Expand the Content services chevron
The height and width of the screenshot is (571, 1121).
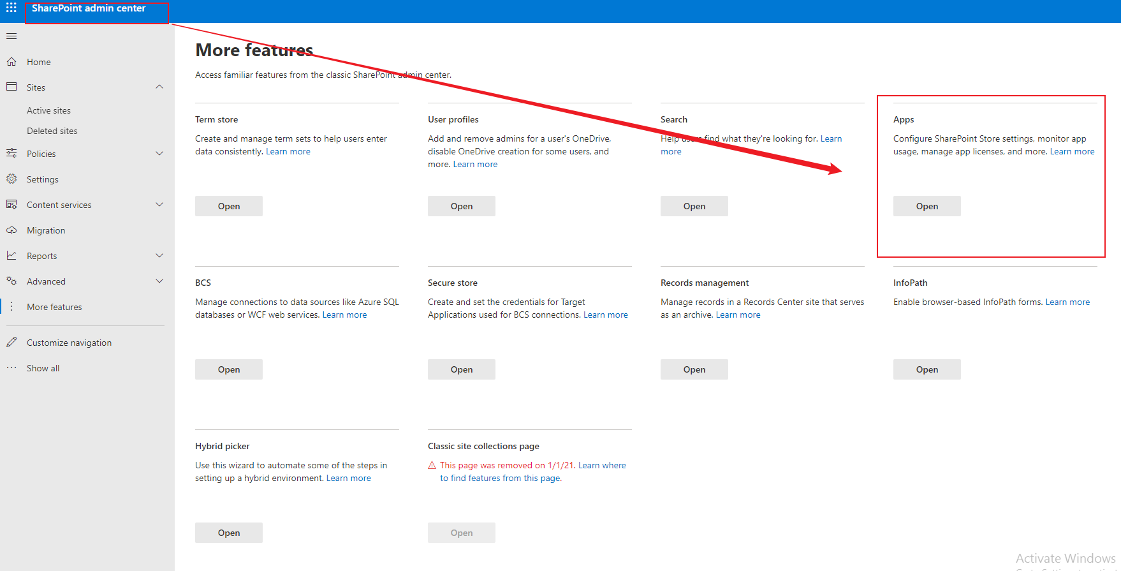point(159,204)
